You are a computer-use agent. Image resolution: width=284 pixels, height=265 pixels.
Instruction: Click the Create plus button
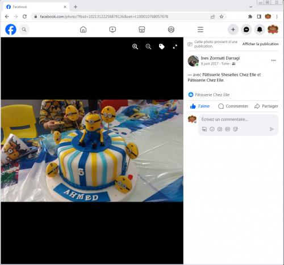[233, 29]
